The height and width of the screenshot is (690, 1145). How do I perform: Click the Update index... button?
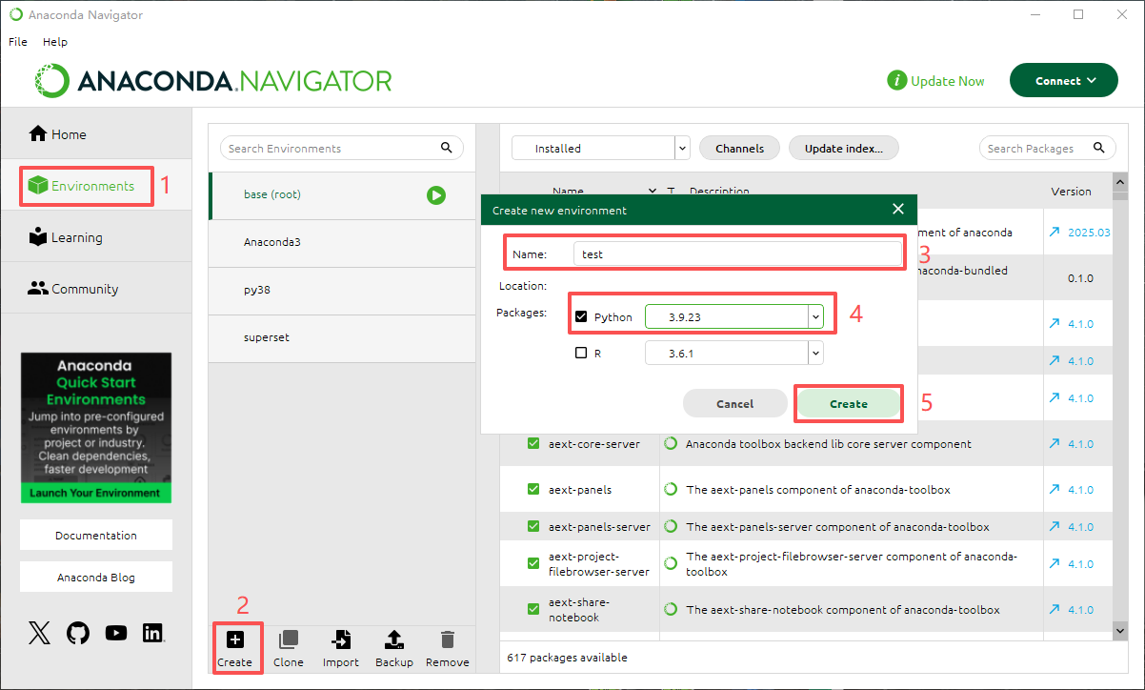click(x=844, y=148)
